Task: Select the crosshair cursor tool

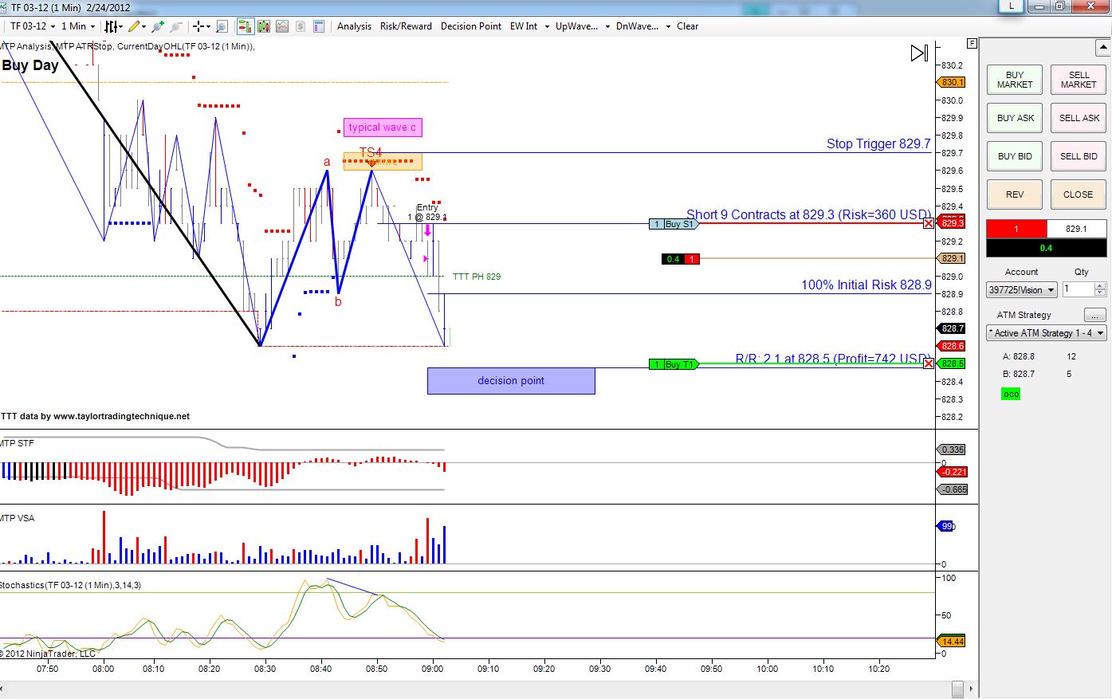Action: coord(199,26)
